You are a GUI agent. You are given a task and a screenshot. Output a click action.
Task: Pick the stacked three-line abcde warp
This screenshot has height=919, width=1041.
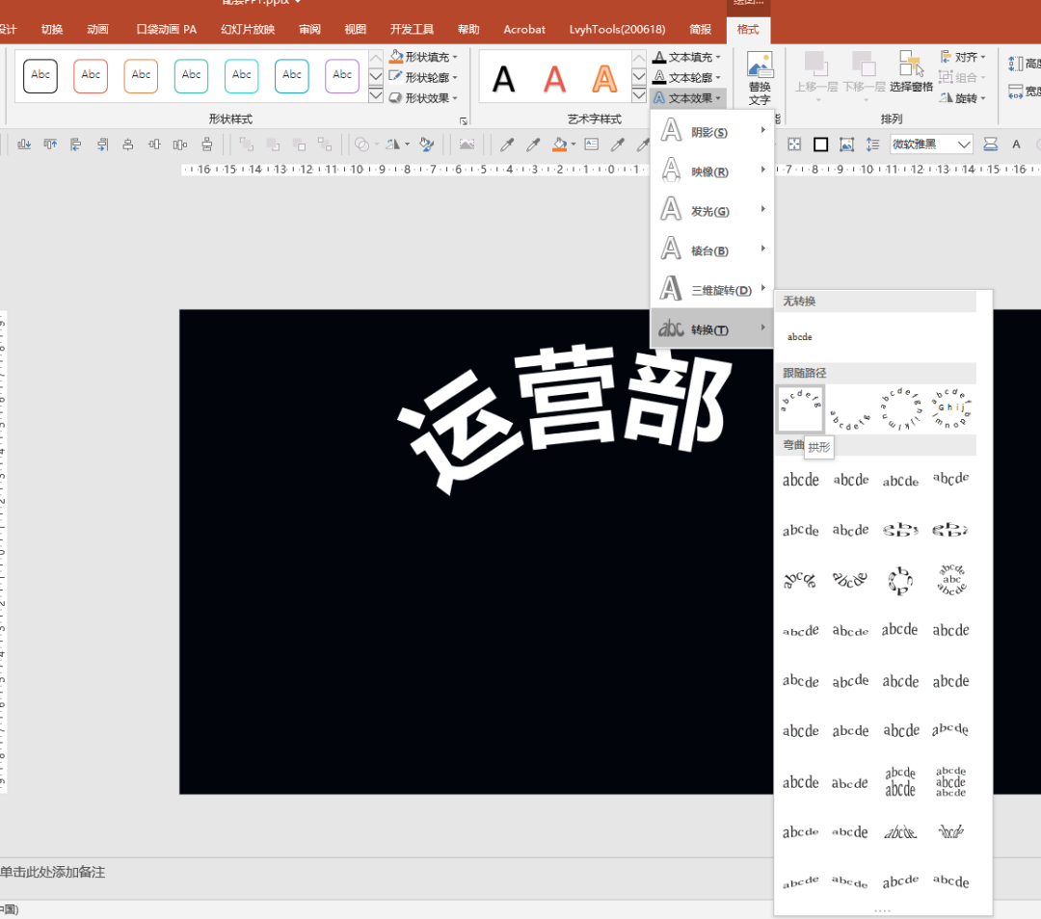[x=951, y=781]
